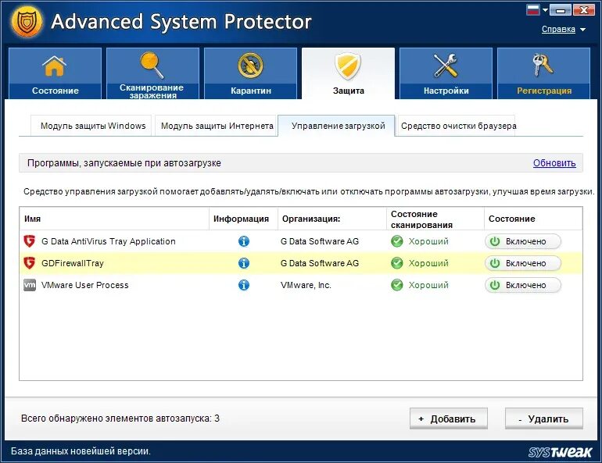Show info icon for GDFirewallTray

[x=244, y=263]
